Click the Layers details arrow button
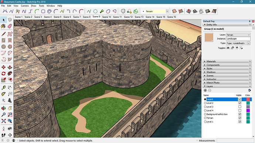The image size is (255, 143). pos(249,91)
